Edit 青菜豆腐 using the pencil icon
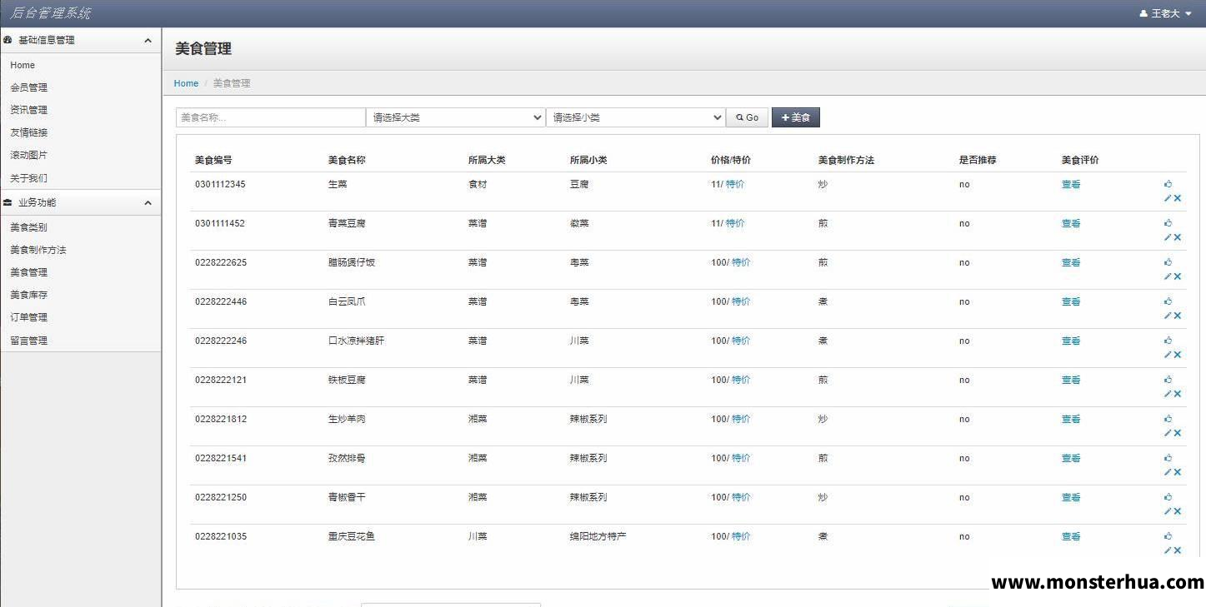The width and height of the screenshot is (1206, 607). pos(1168,237)
